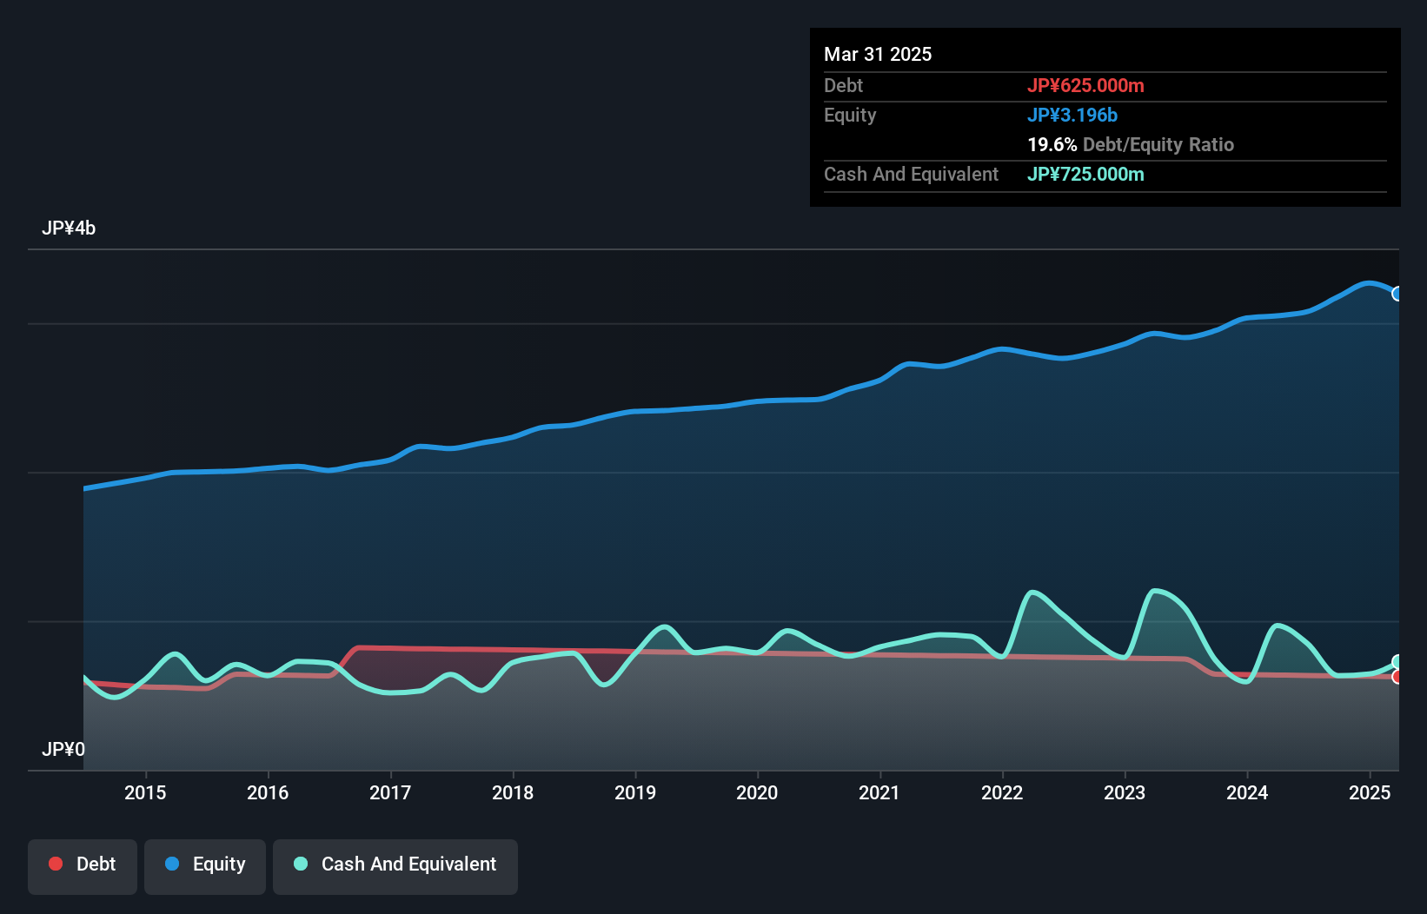Click the JP¥725.000m cash value
Viewport: 1427px width, 914px height.
[x=1085, y=174]
